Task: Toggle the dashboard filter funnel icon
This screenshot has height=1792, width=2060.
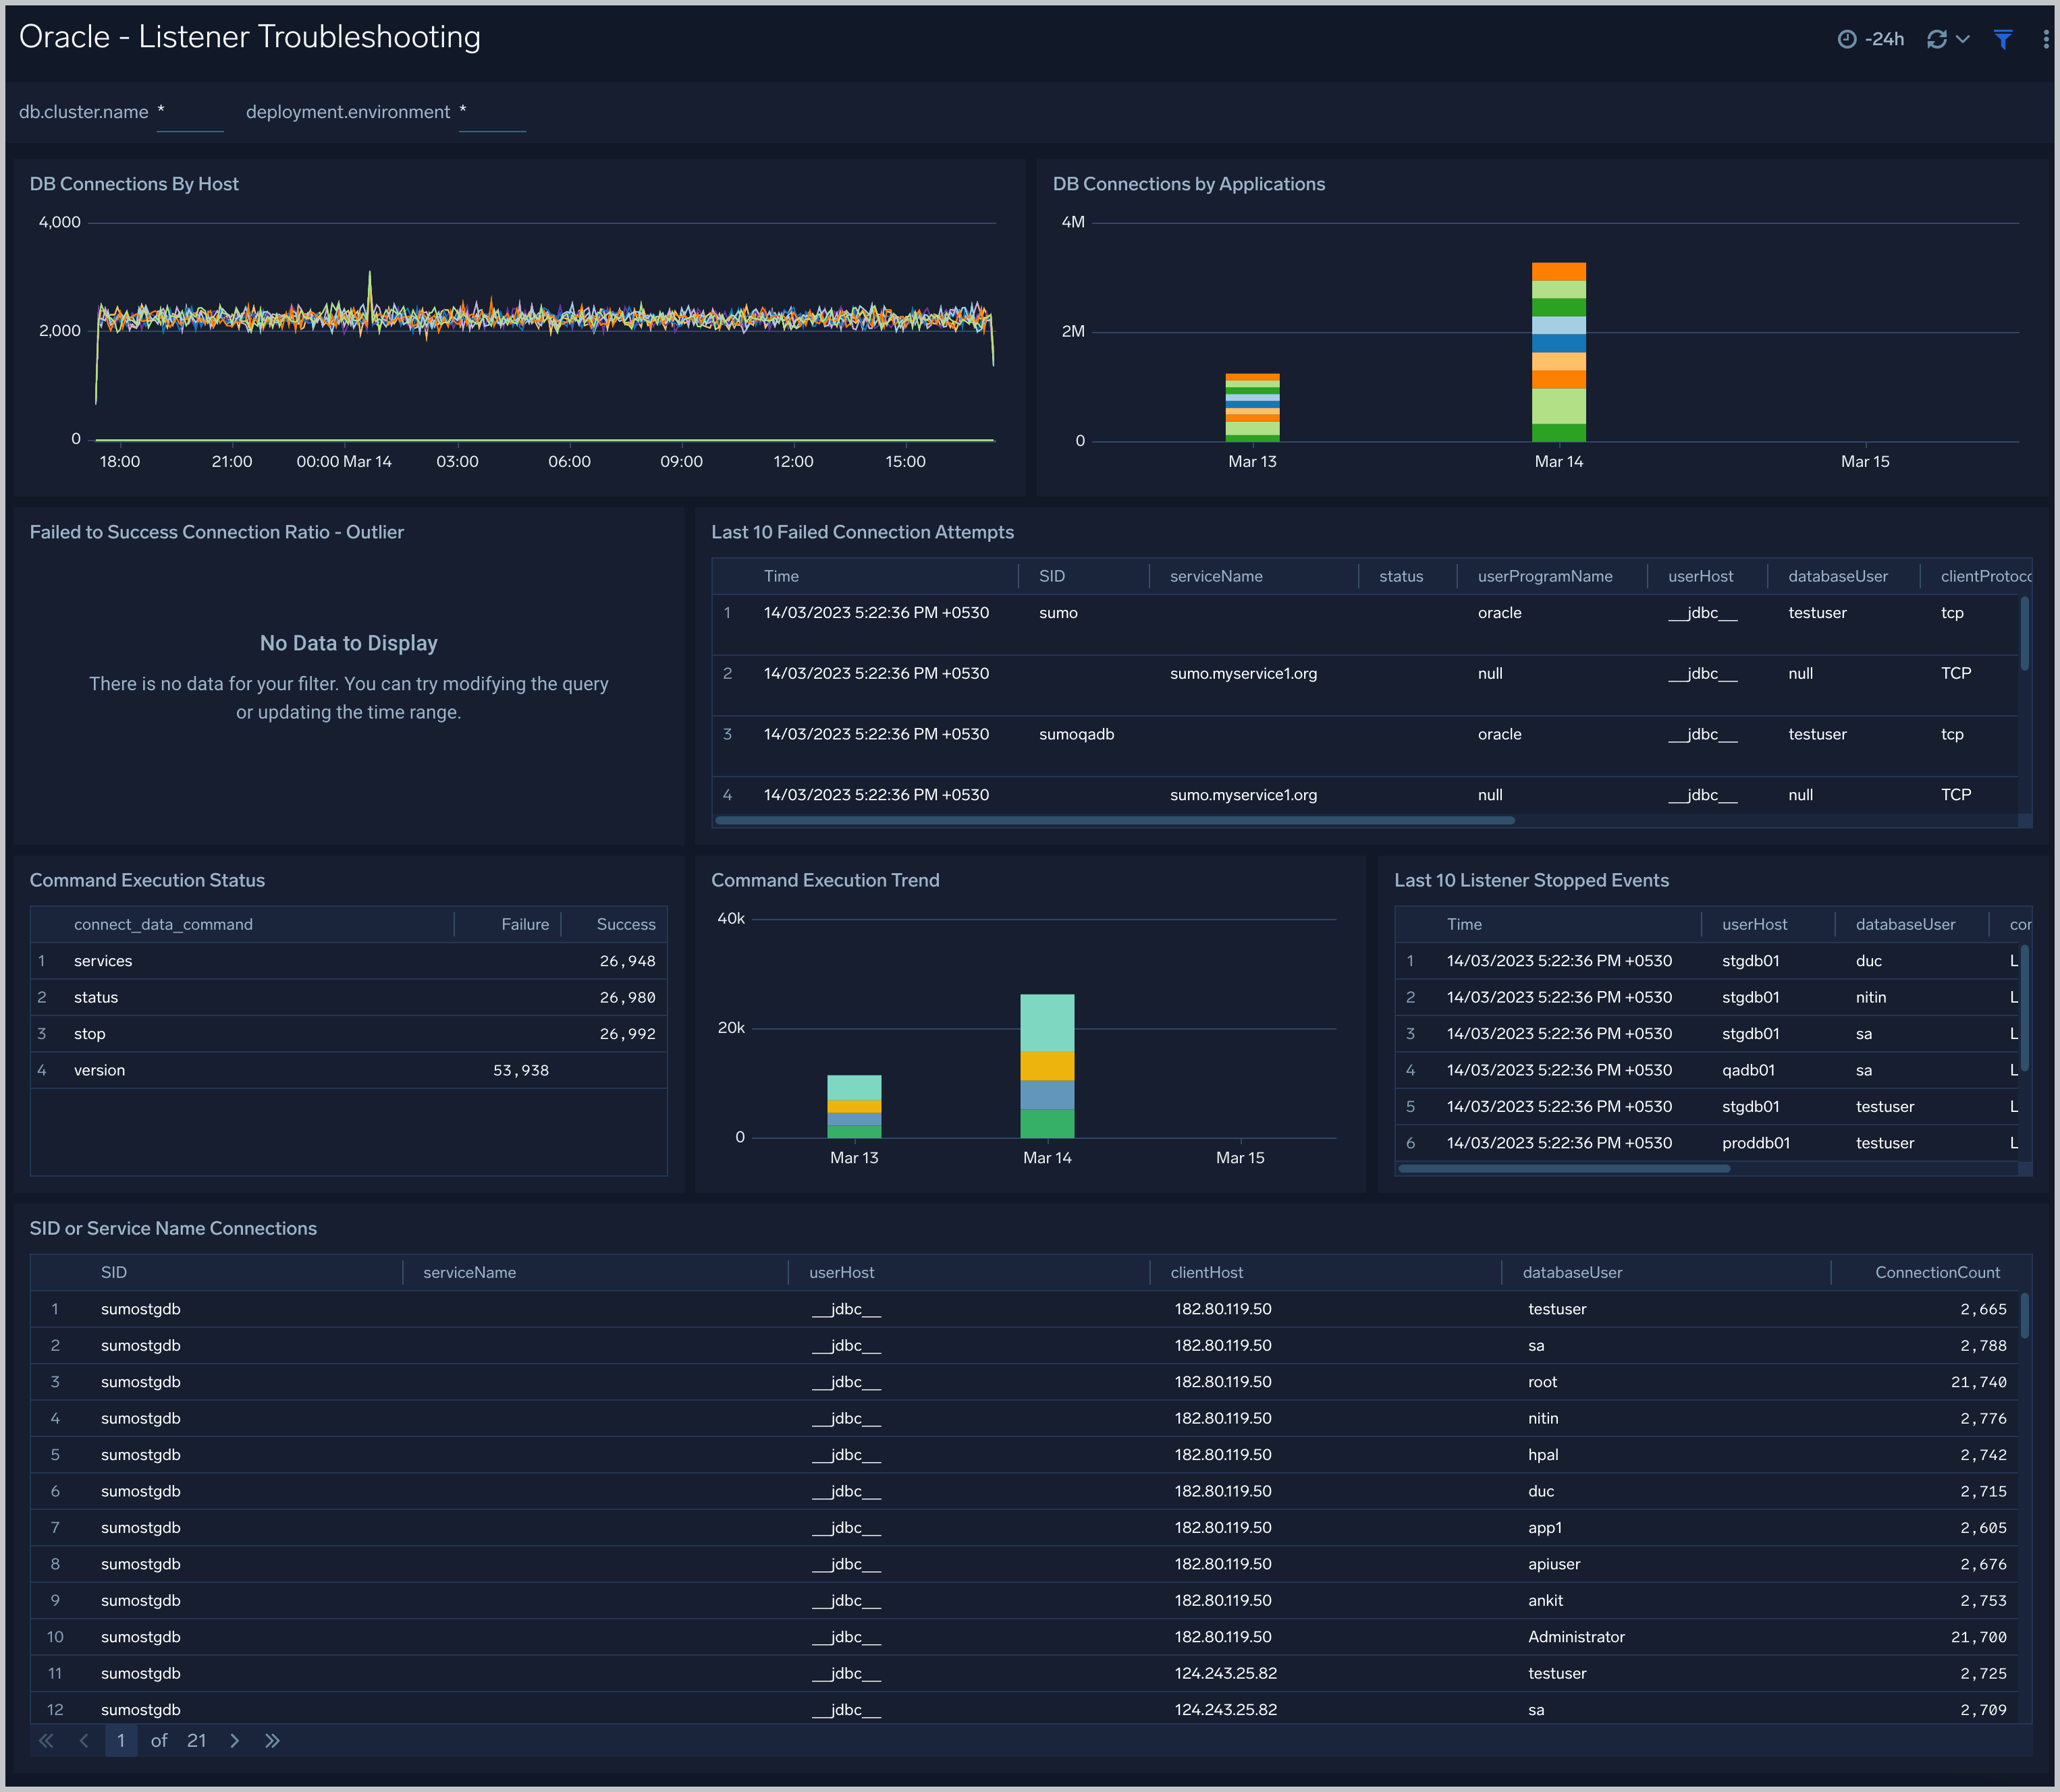Action: tap(2003, 39)
